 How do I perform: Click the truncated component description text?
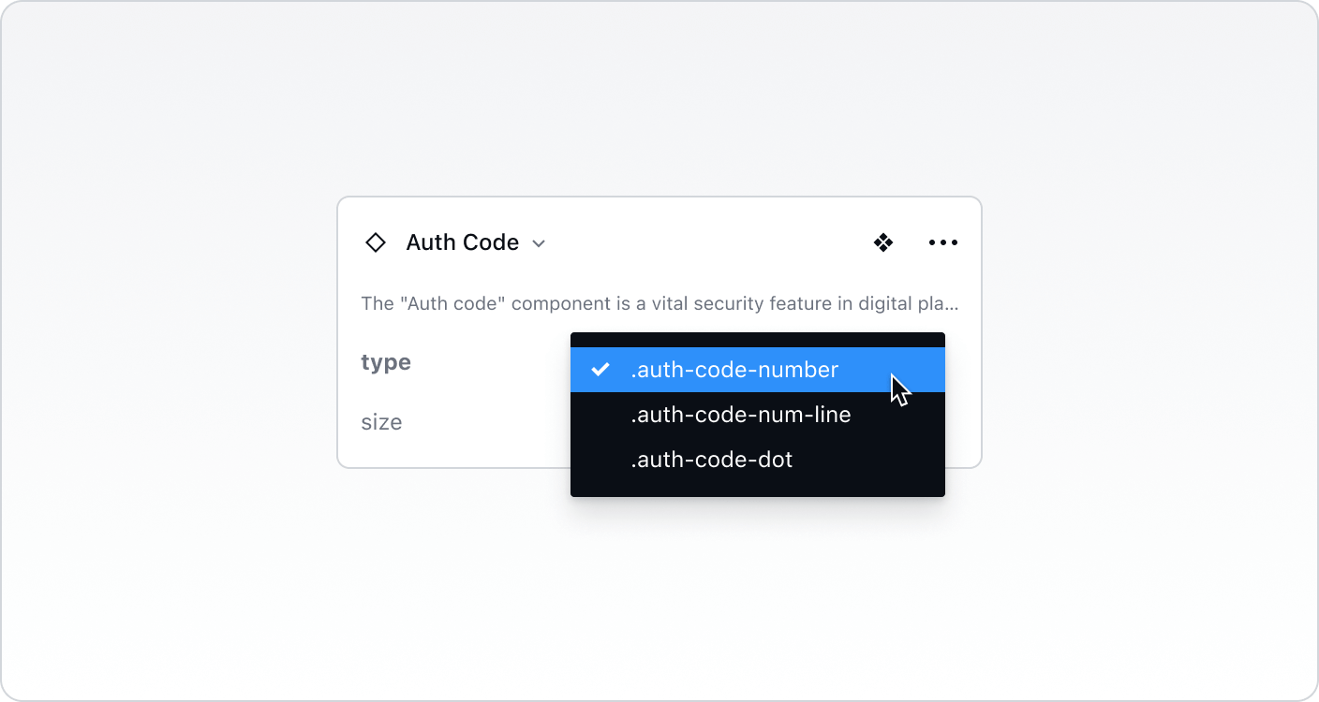(656, 303)
